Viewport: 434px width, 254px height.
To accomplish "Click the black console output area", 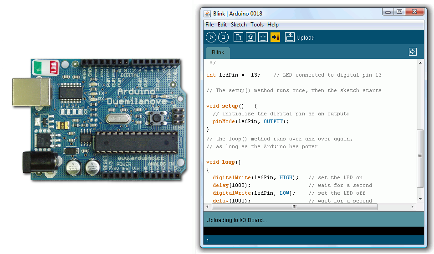I will 314,231.
